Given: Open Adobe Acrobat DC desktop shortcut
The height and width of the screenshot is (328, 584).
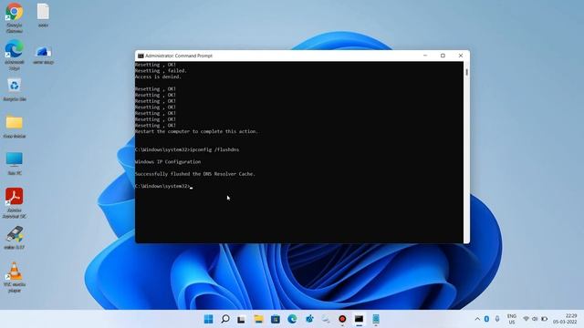Looking at the screenshot, I should pyautogui.click(x=15, y=203).
